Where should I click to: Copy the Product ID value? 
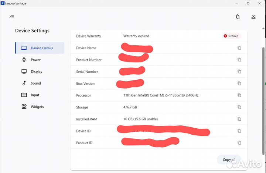coord(239,143)
